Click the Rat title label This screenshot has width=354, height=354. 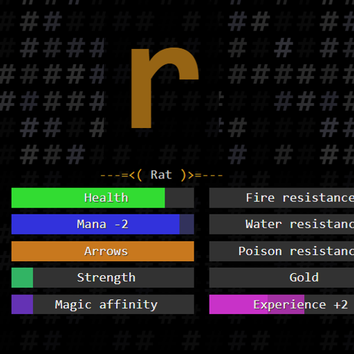(161, 175)
